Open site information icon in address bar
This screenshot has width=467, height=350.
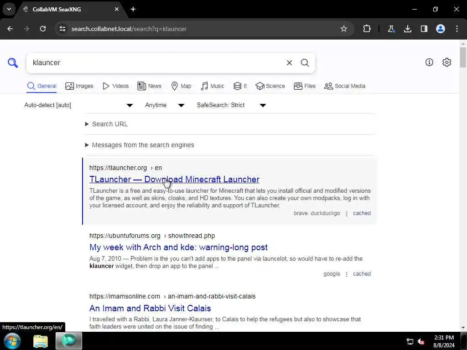pyautogui.click(x=62, y=29)
